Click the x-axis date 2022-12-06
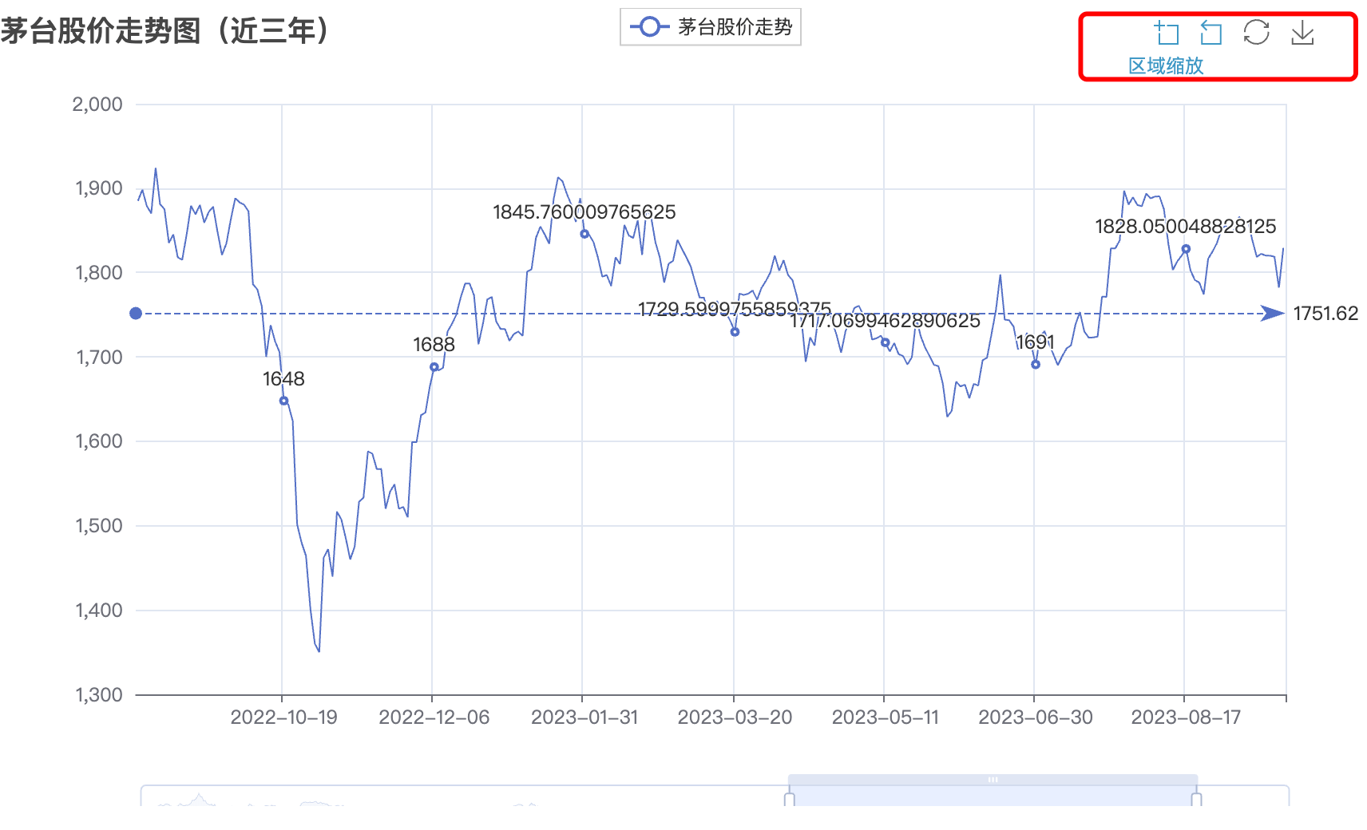Image resolution: width=1367 pixels, height=830 pixels. pos(434,717)
